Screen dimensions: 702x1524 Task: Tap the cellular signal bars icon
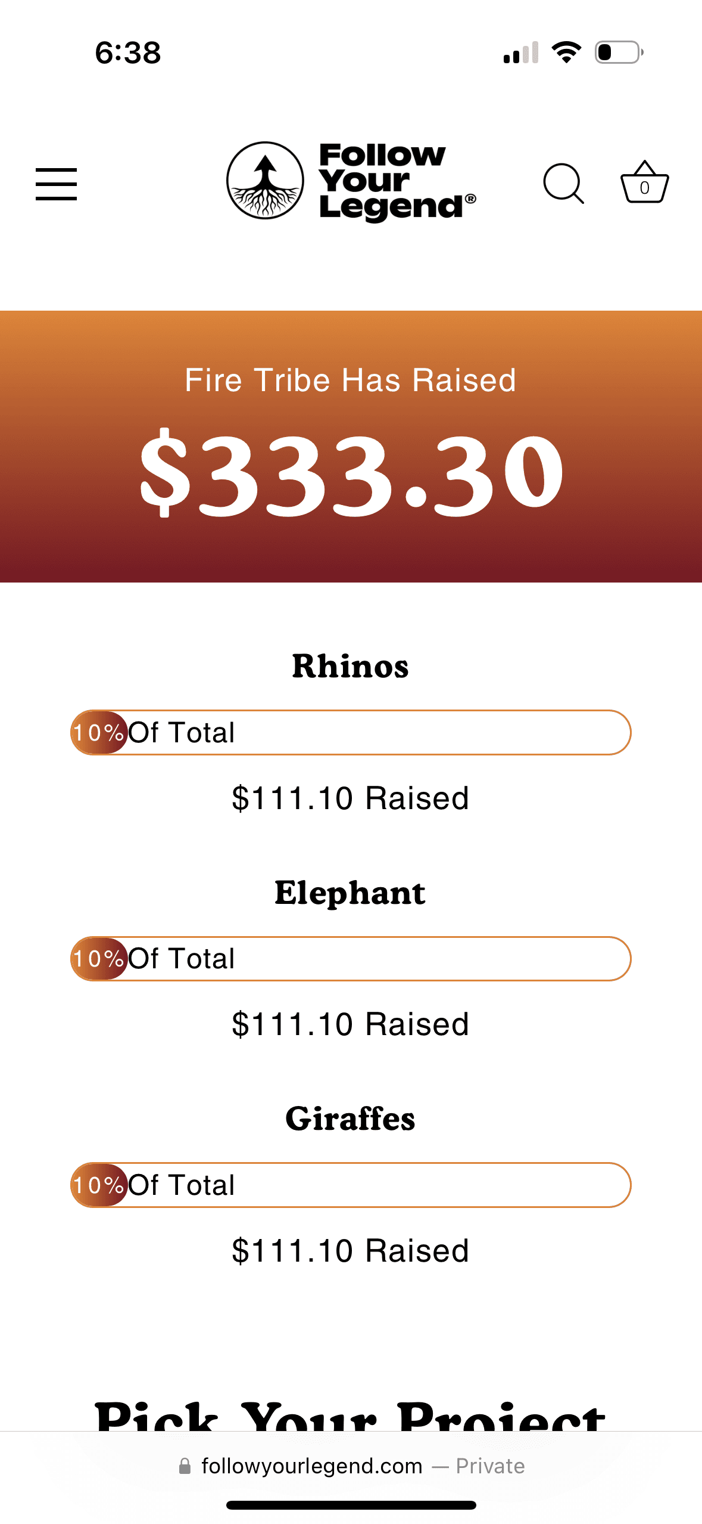521,53
